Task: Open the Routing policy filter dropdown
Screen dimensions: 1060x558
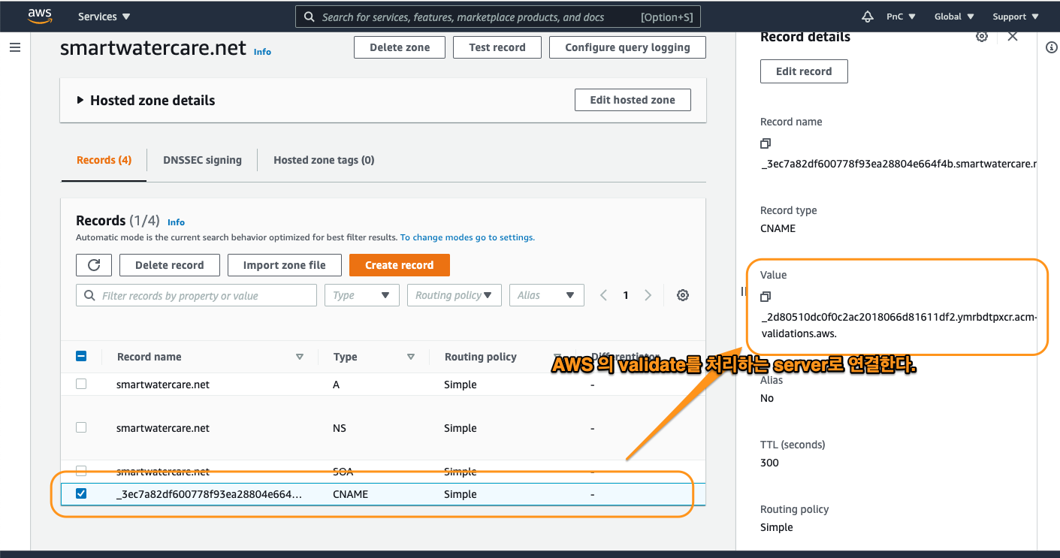Action: pos(454,295)
